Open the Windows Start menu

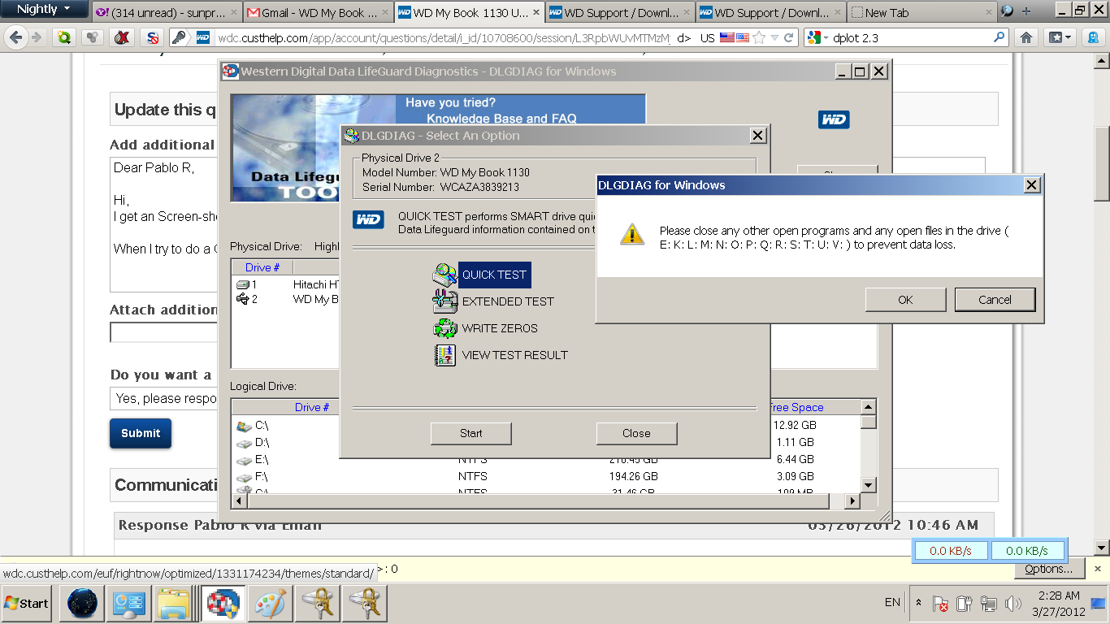[x=27, y=604]
